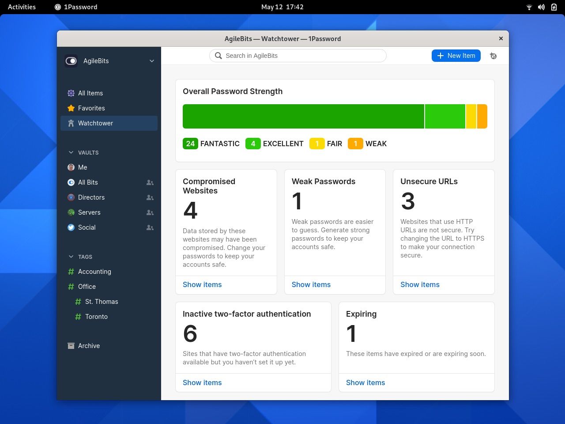Click the muted notifications bell icon
Viewport: 565px width, 424px height.
[493, 56]
